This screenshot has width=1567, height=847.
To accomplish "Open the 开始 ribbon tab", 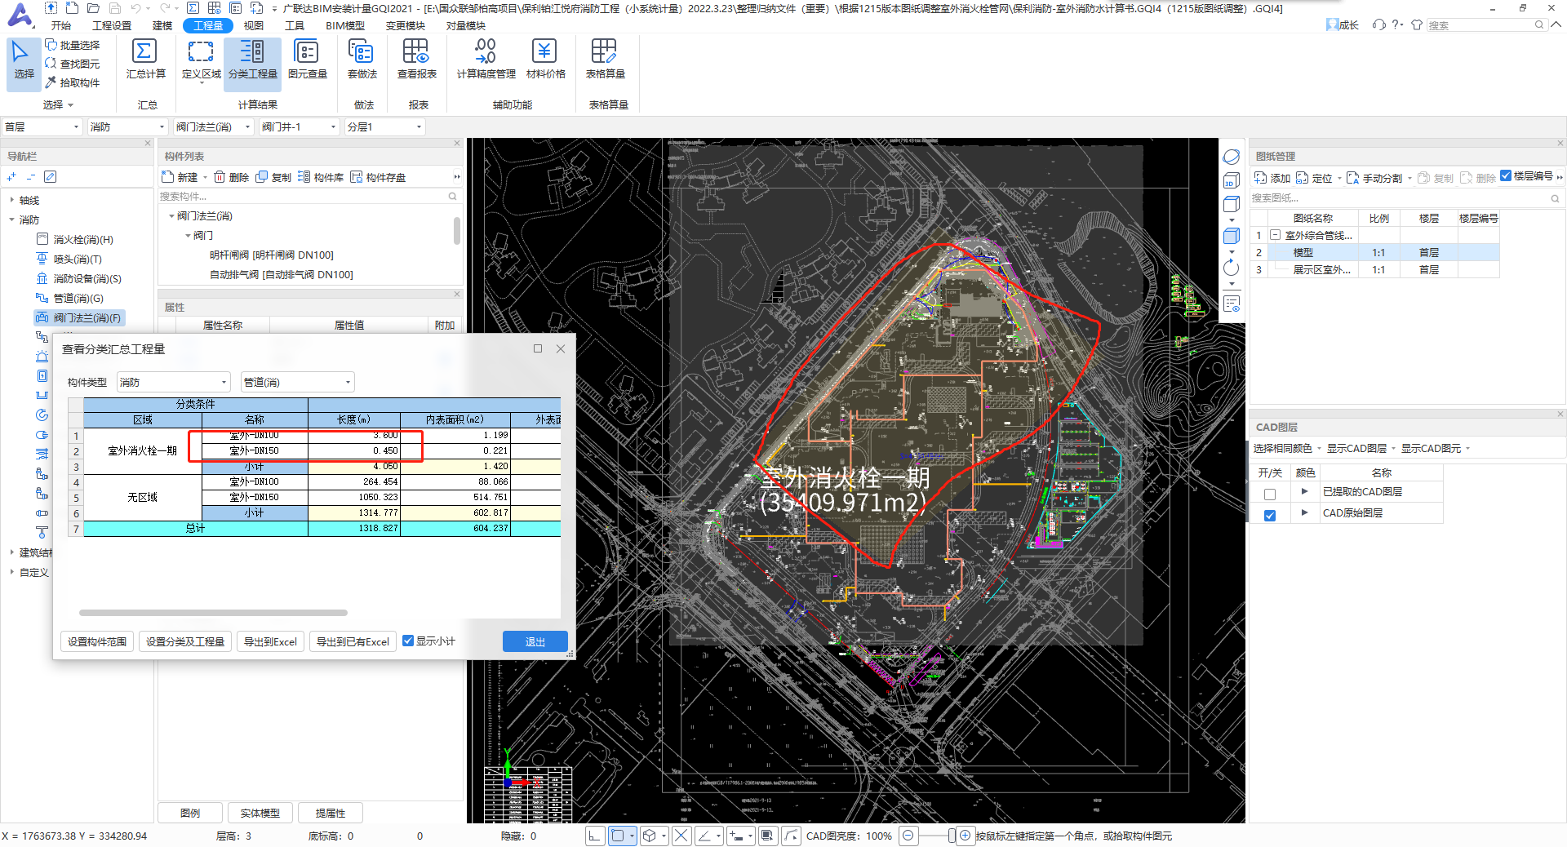I will (61, 25).
